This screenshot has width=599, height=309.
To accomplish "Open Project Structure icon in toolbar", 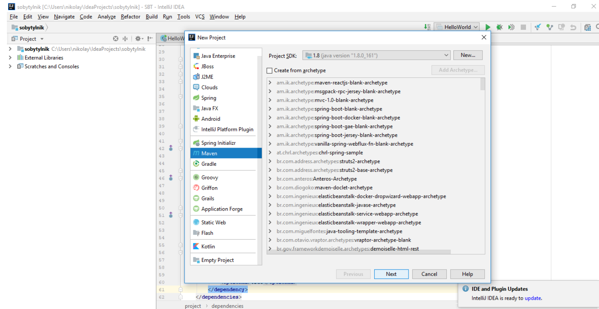I will (x=587, y=27).
